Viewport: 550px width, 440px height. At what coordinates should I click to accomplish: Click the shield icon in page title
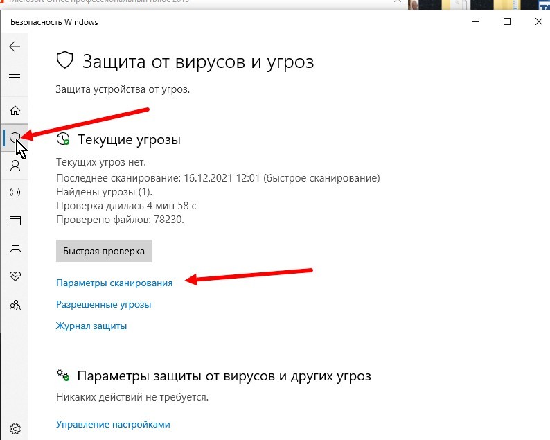(x=65, y=60)
